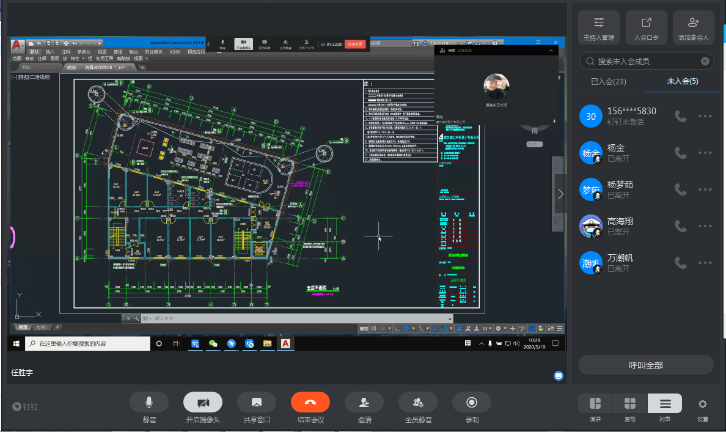Switch to 已入会(23) tab
The width and height of the screenshot is (726, 432).
pos(608,81)
